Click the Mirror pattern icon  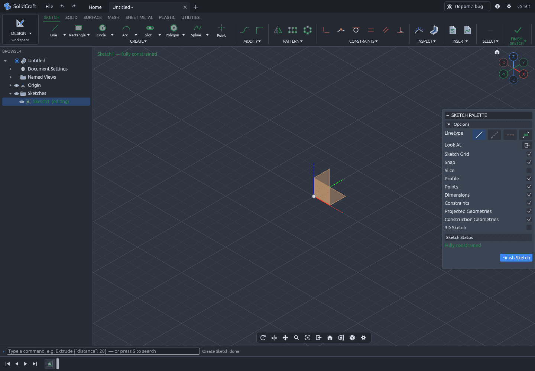pyautogui.click(x=278, y=30)
